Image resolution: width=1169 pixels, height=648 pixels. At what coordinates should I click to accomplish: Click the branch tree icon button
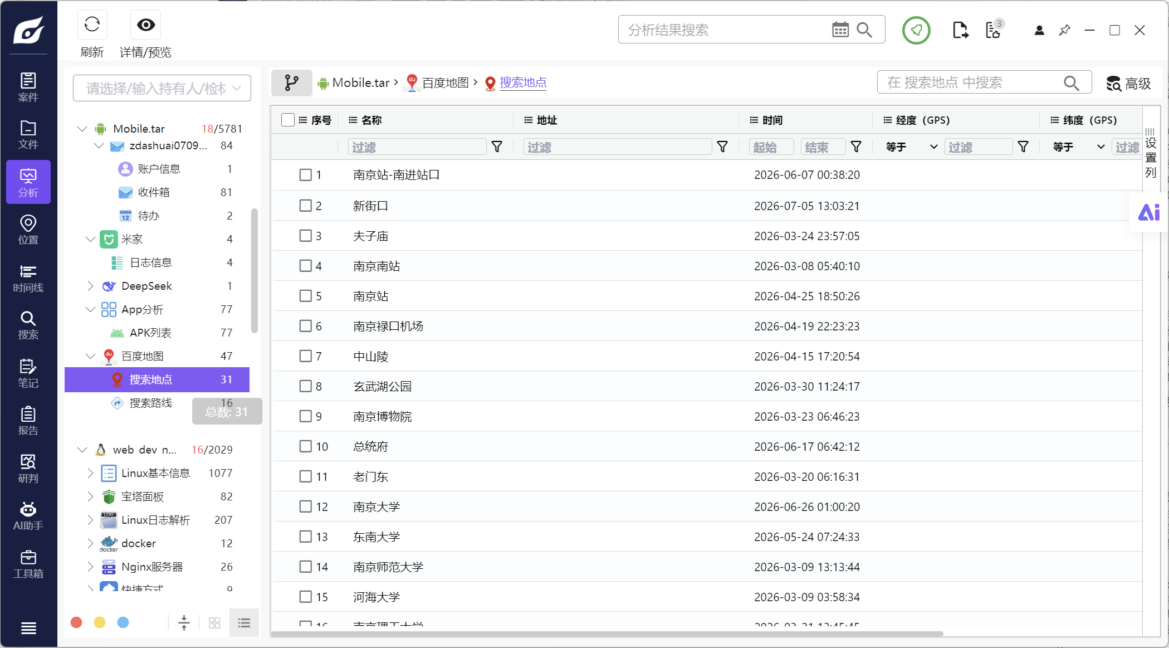coord(291,83)
